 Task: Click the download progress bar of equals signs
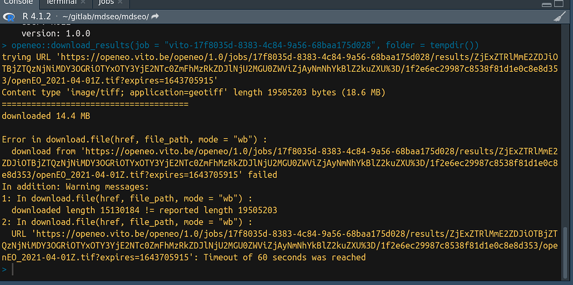coord(95,104)
